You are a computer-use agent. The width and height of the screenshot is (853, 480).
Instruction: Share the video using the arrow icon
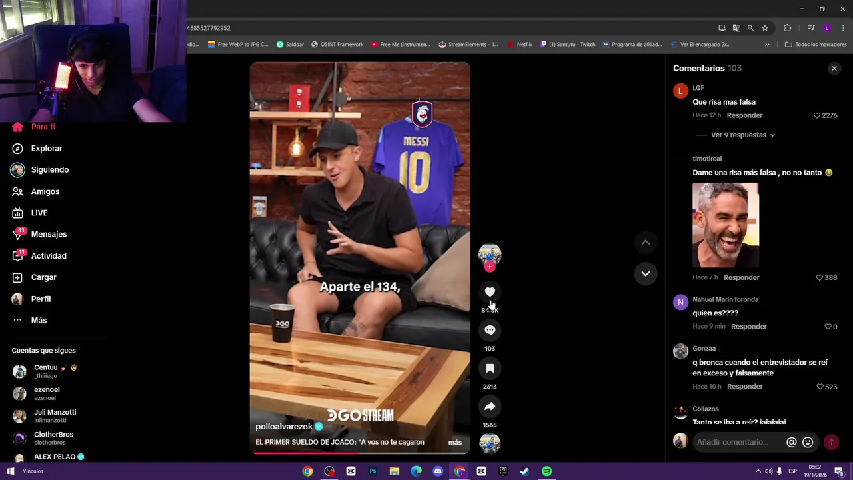tap(490, 406)
